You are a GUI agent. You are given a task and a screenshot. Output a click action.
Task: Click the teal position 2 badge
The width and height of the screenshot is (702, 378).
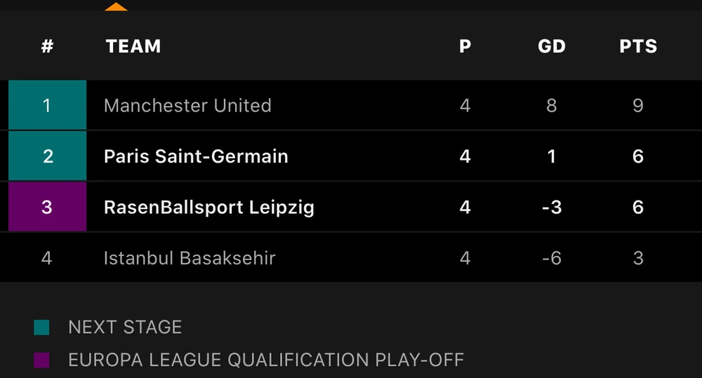pyautogui.click(x=47, y=156)
